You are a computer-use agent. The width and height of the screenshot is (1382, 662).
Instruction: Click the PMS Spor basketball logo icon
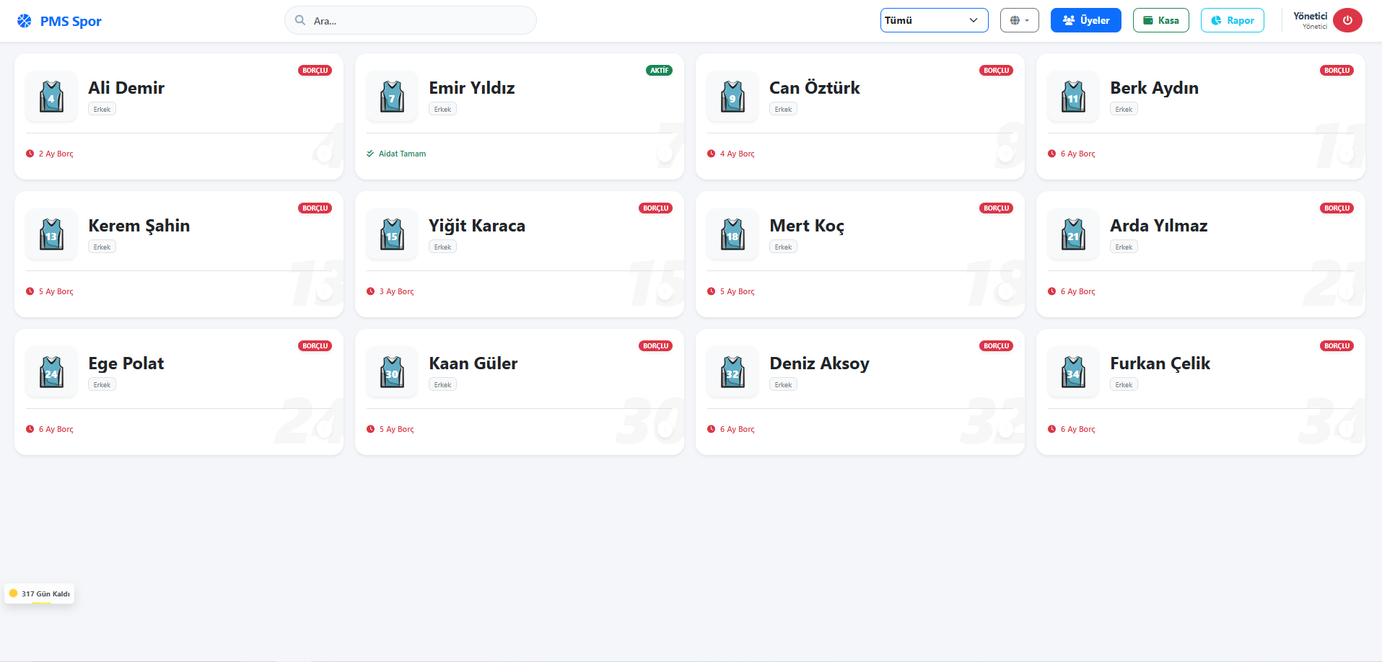click(x=25, y=21)
